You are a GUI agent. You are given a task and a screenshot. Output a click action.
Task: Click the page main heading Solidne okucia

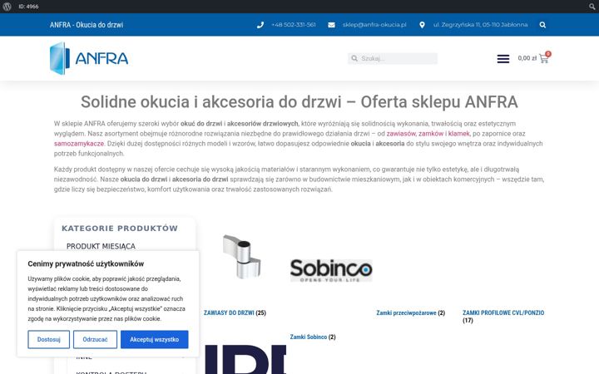(299, 102)
